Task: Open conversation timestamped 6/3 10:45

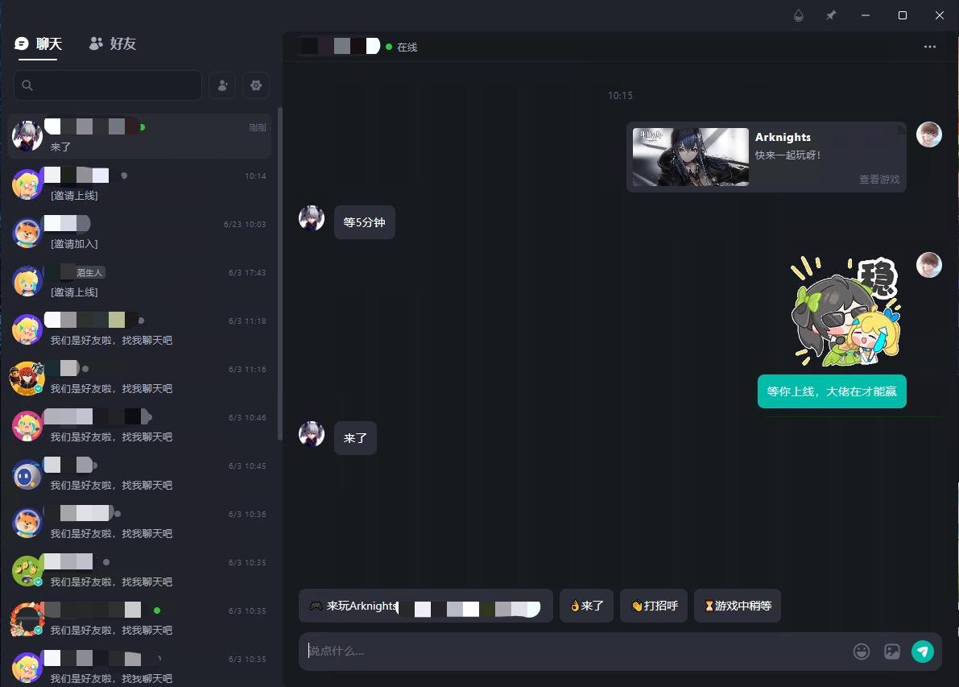Action: click(x=139, y=474)
